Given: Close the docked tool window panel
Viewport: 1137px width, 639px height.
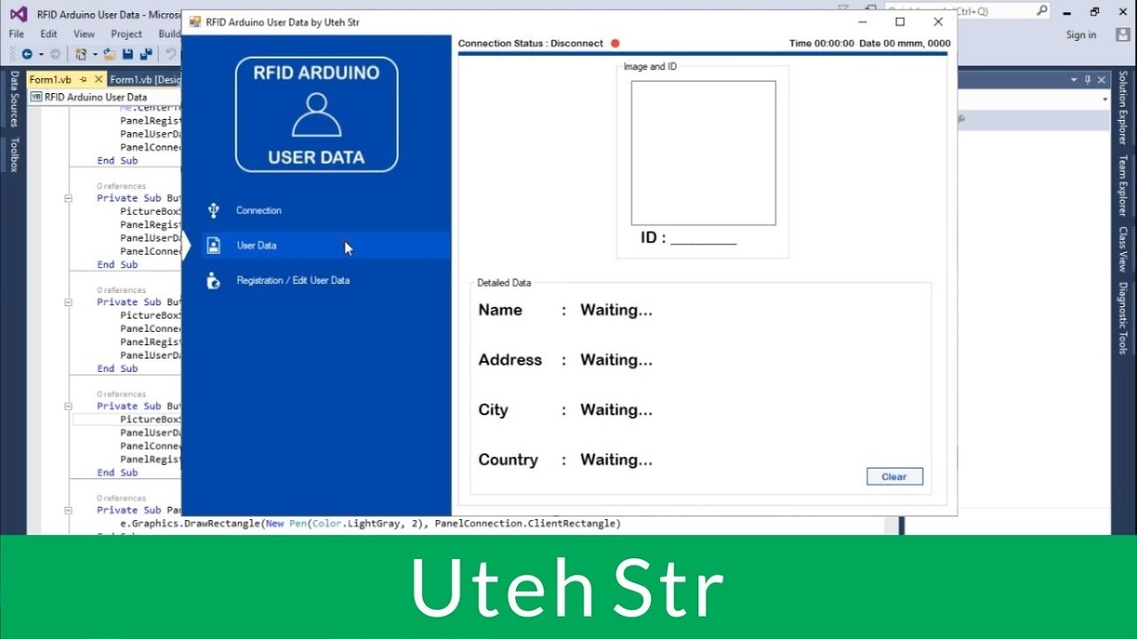Looking at the screenshot, I should coord(1101,80).
